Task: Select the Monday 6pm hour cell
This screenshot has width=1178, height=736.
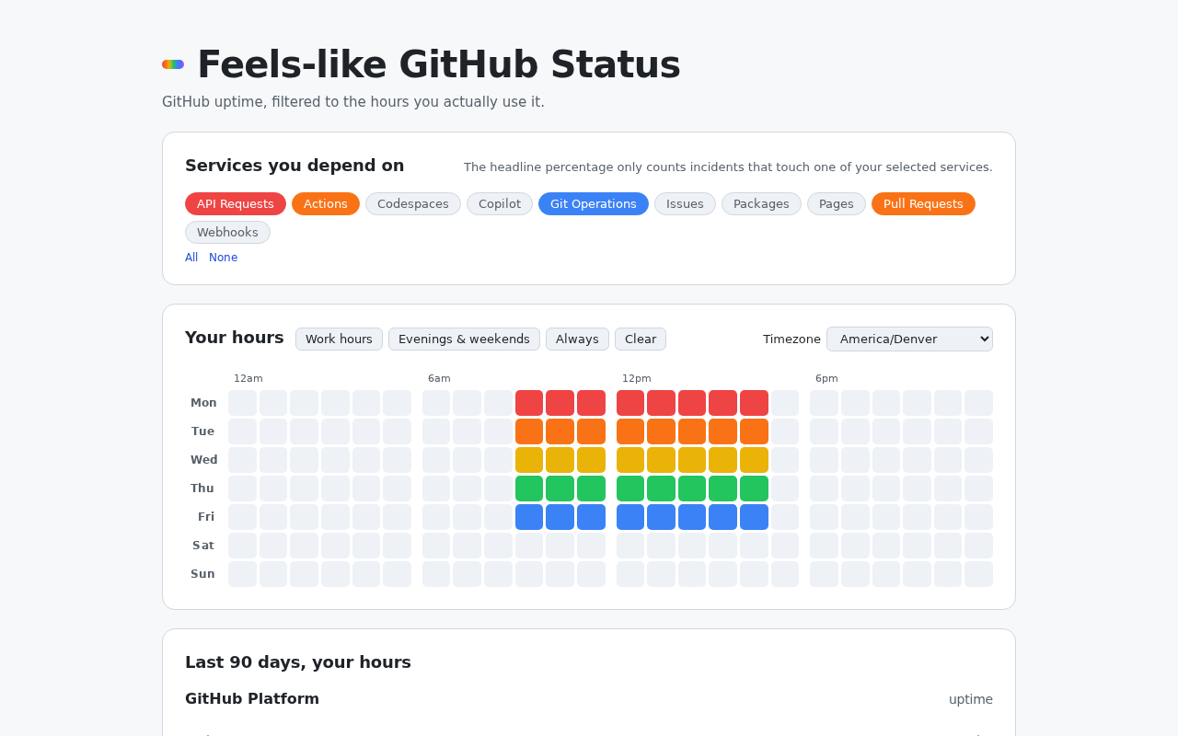Action: tap(824, 403)
